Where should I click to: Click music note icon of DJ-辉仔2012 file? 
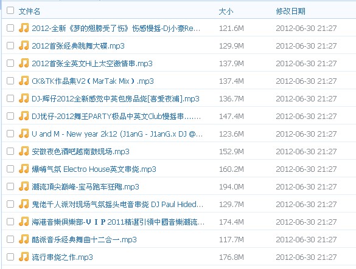(24, 98)
